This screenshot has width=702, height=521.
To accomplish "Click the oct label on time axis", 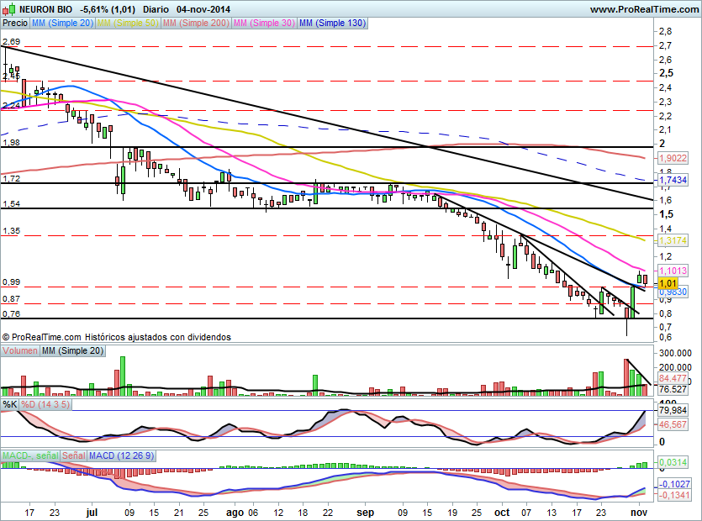I will (502, 513).
